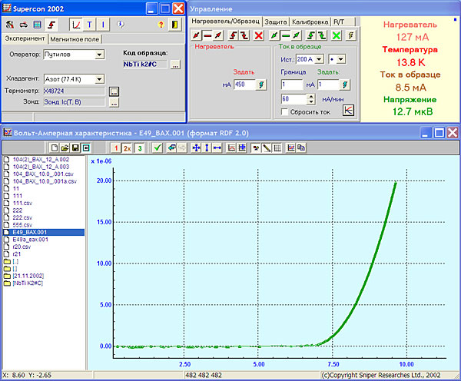Click the vertical scale arrow icon
This screenshot has width=461, height=381.
(x=207, y=148)
